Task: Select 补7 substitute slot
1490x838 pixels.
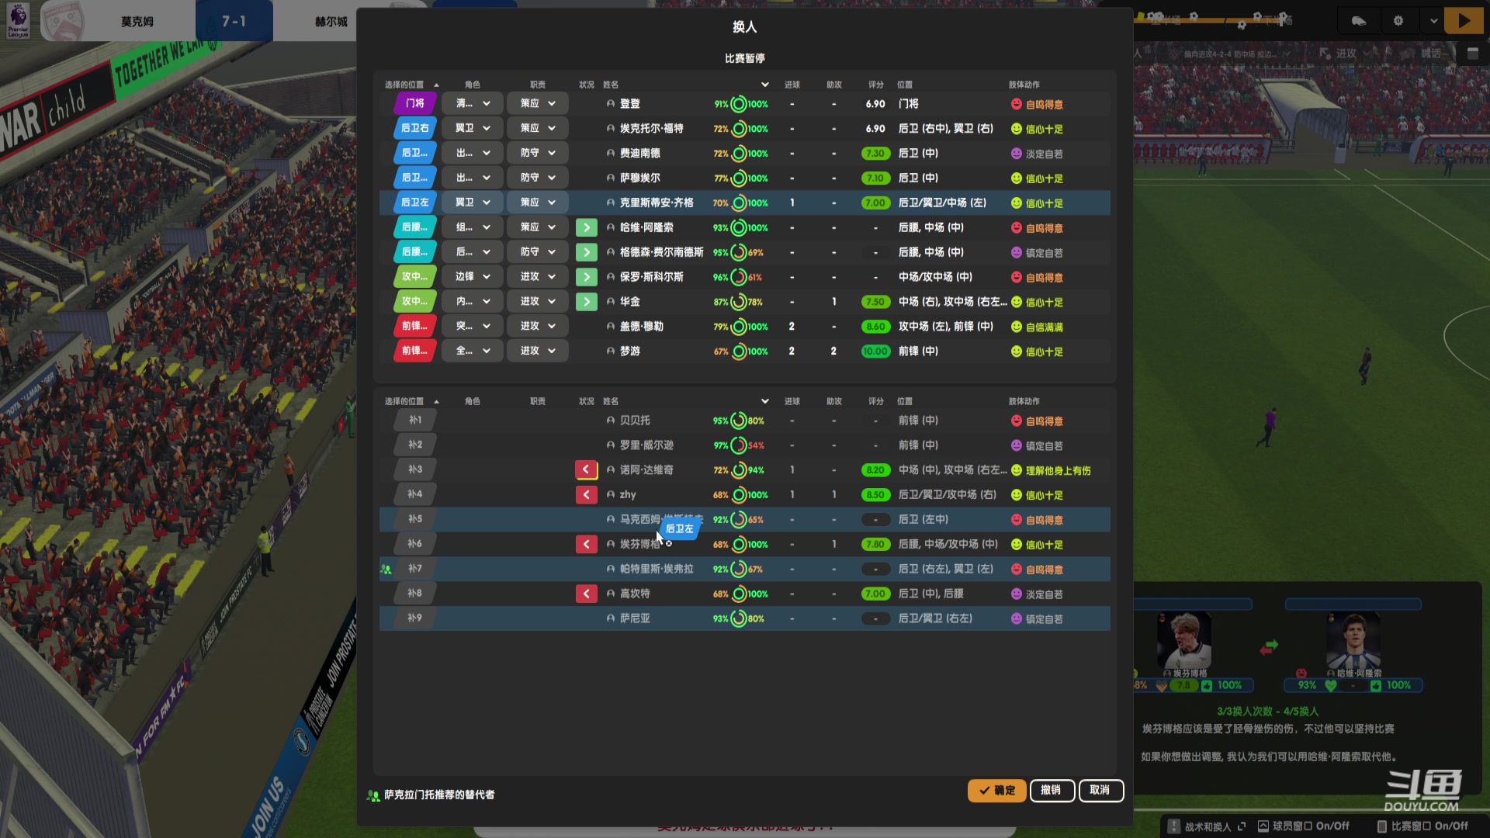Action: pos(415,569)
